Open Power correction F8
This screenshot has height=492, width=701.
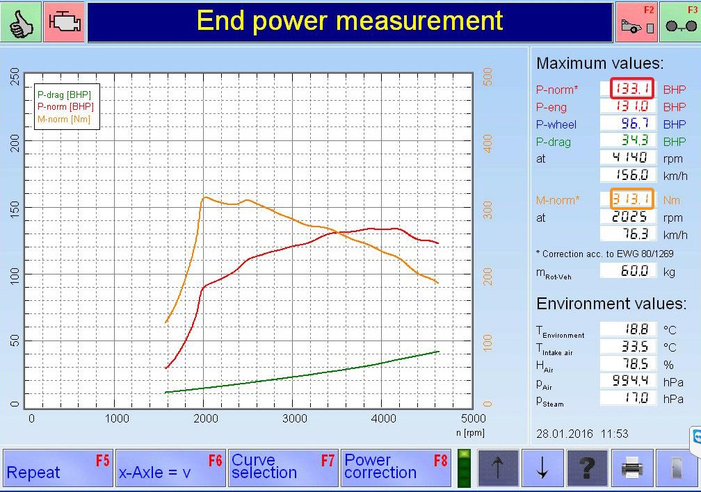(396, 468)
